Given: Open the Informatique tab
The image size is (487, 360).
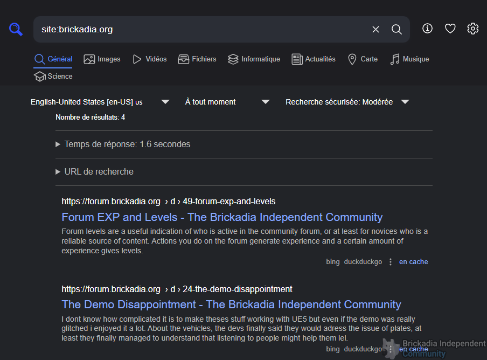Looking at the screenshot, I should pyautogui.click(x=254, y=59).
